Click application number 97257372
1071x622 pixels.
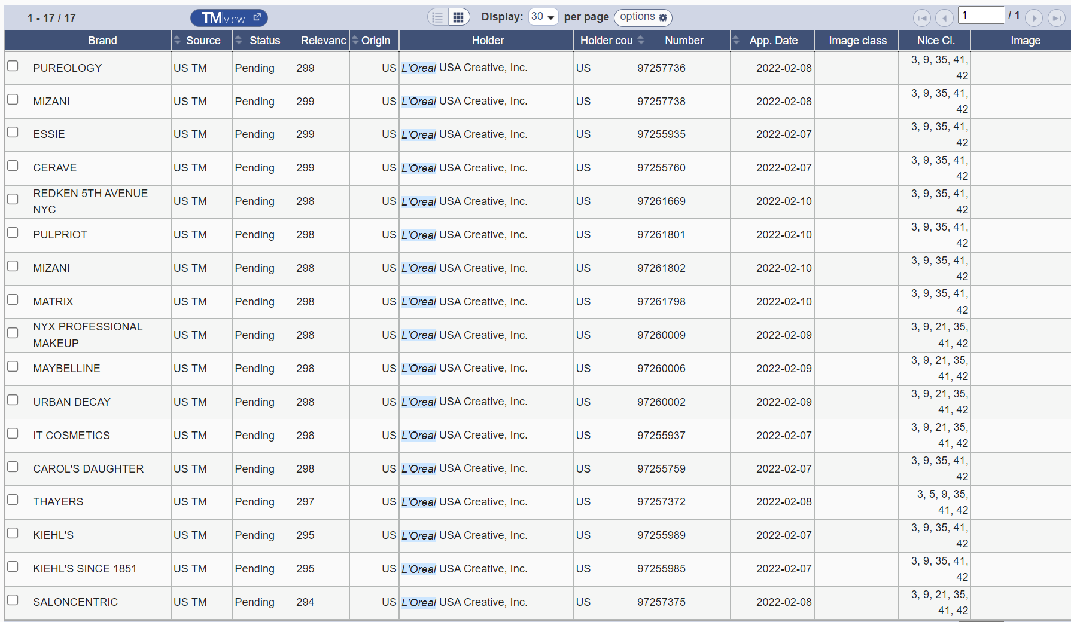[x=661, y=502]
